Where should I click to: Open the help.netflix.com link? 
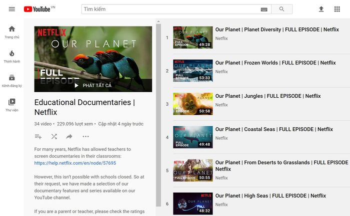[75, 163]
